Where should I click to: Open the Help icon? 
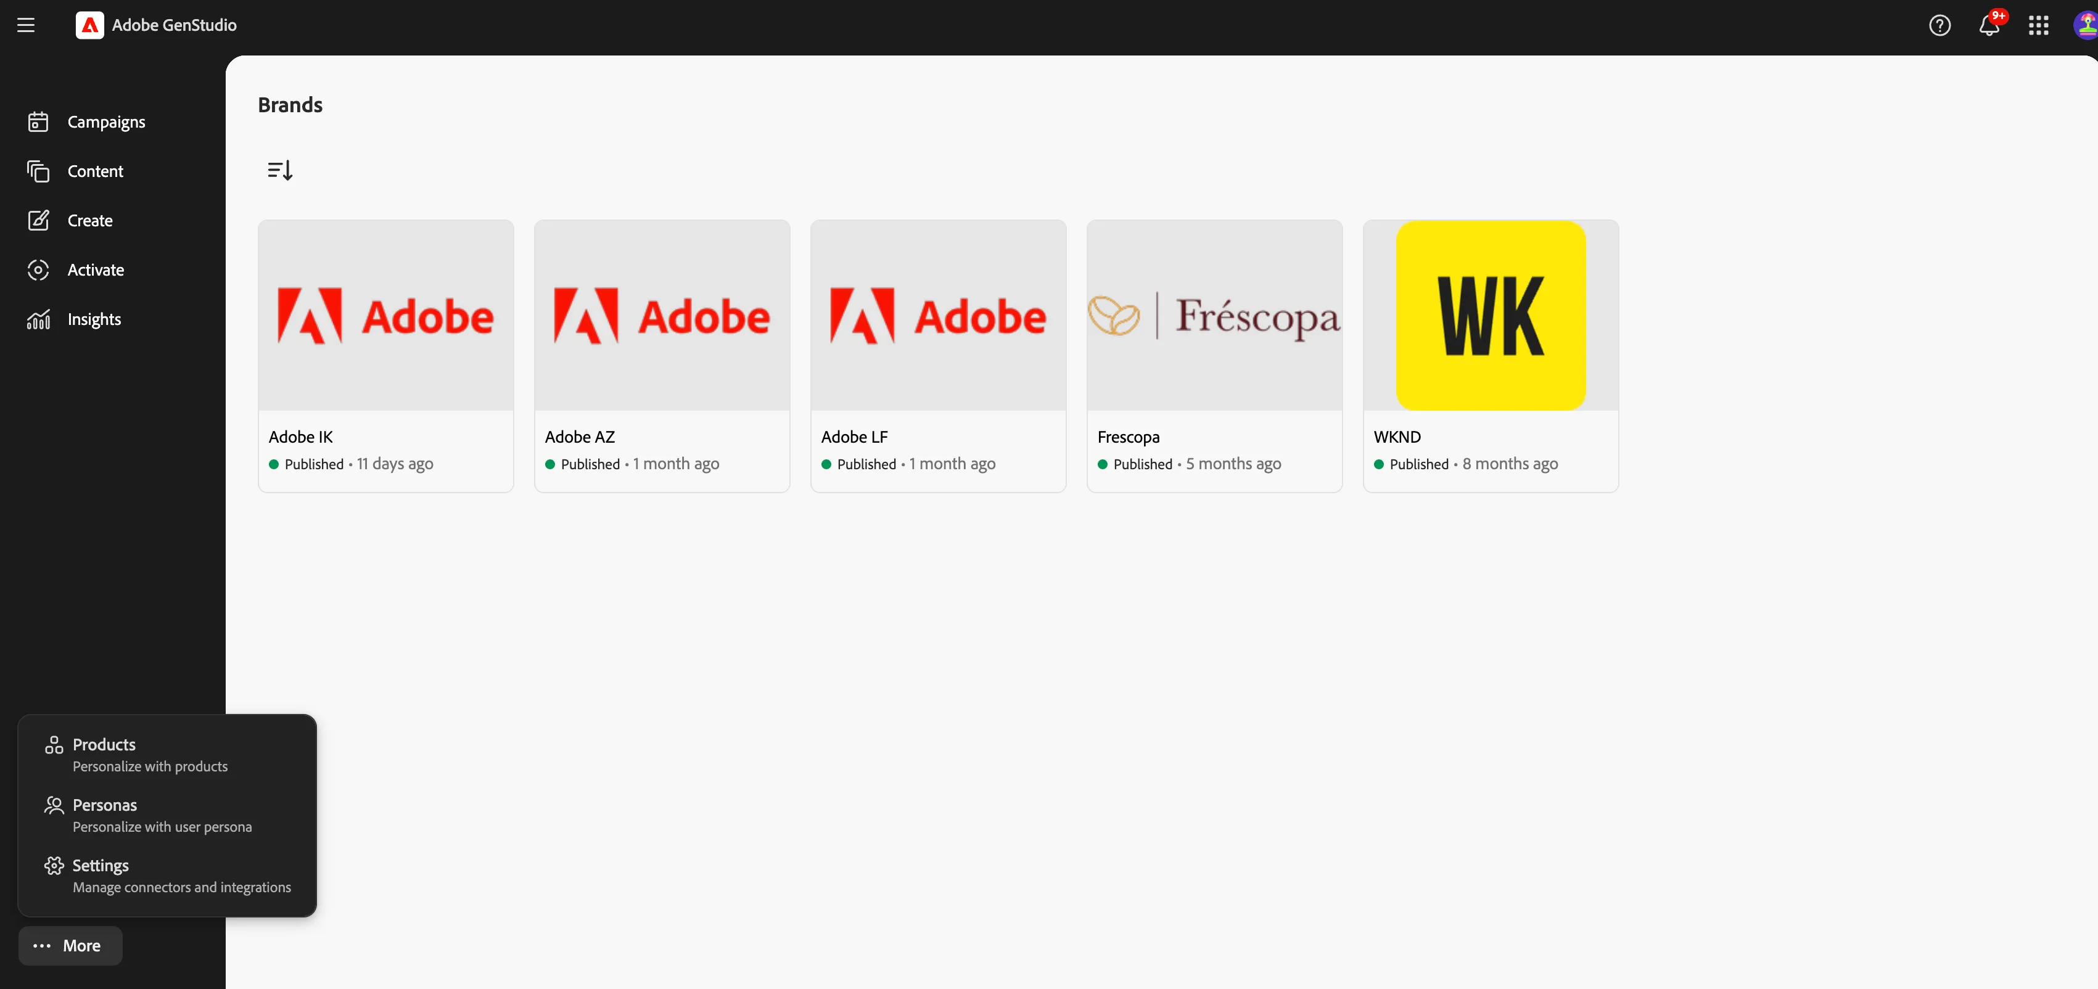(1940, 26)
